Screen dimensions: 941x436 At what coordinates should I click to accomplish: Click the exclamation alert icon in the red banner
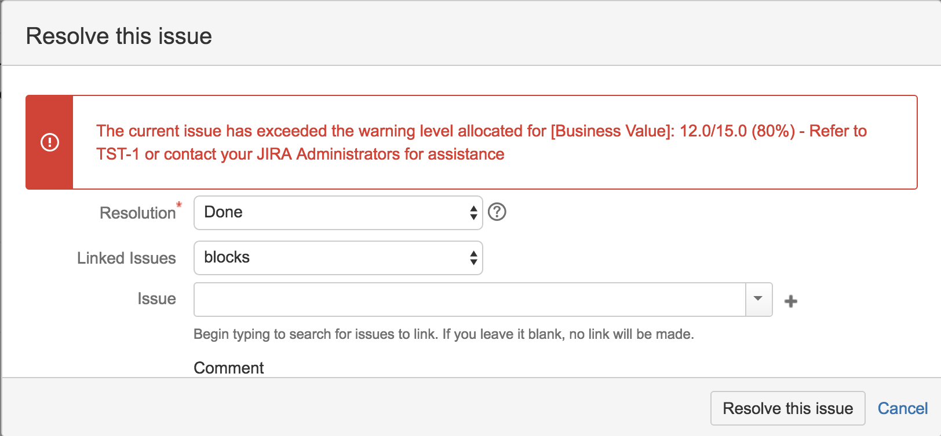pyautogui.click(x=50, y=142)
